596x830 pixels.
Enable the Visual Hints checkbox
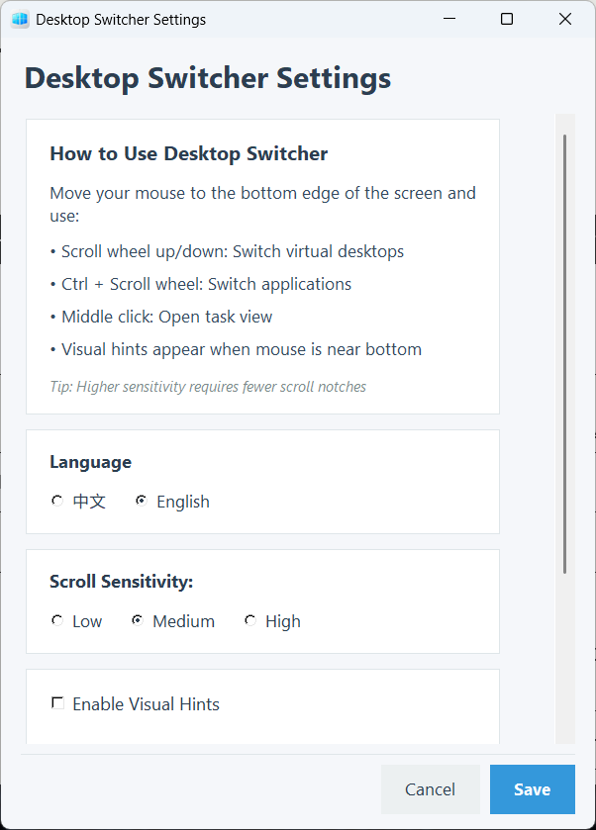click(x=57, y=703)
